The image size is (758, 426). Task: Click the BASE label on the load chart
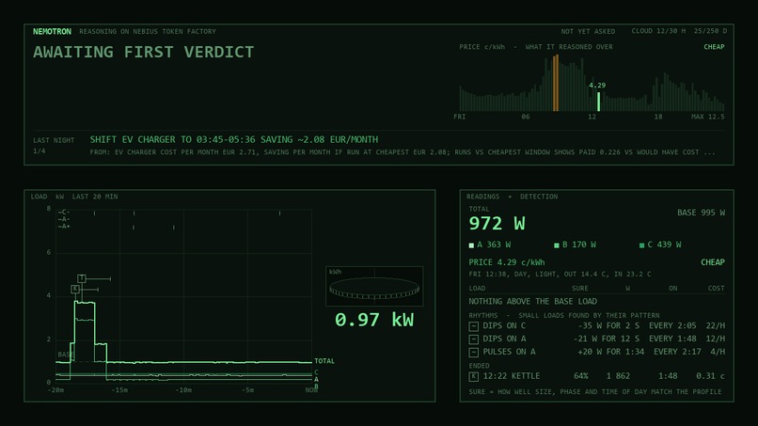[x=66, y=355]
